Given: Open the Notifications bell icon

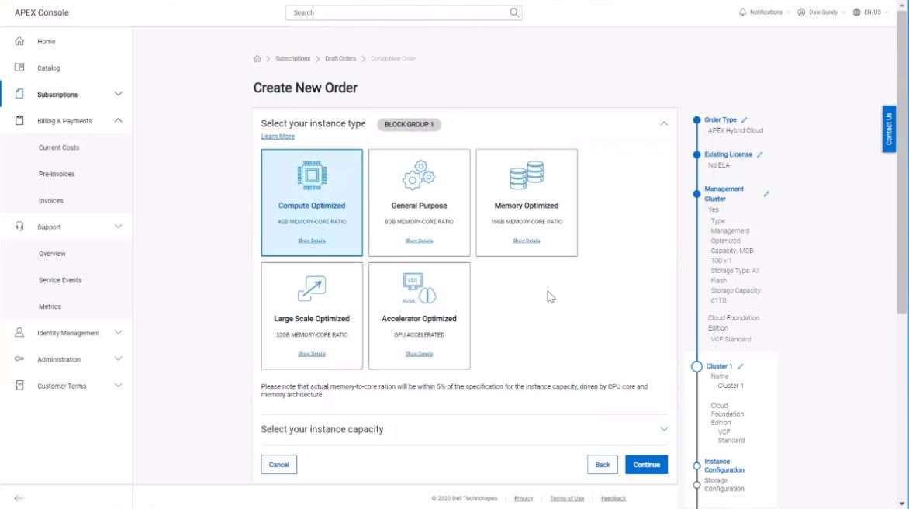Looking at the screenshot, I should pos(742,12).
